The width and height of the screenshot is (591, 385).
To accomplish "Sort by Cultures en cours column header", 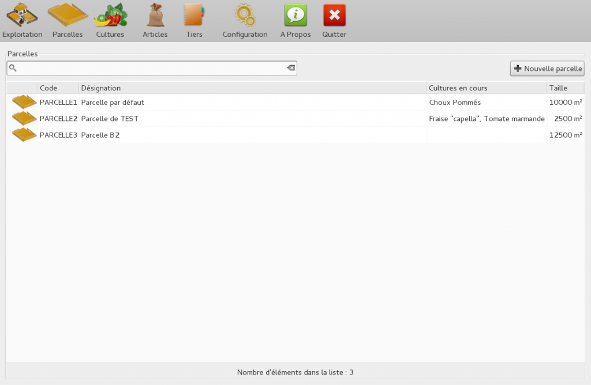I will click(x=487, y=88).
